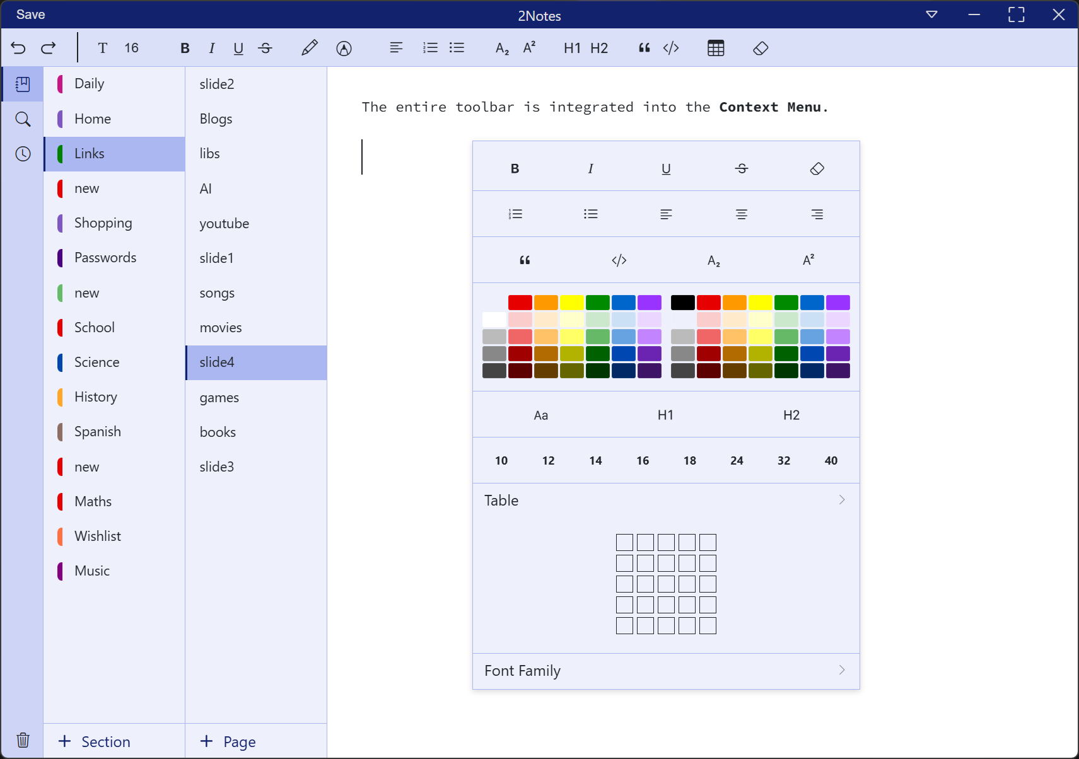Click the Save button
Screen dimensions: 1079x759
coord(30,14)
